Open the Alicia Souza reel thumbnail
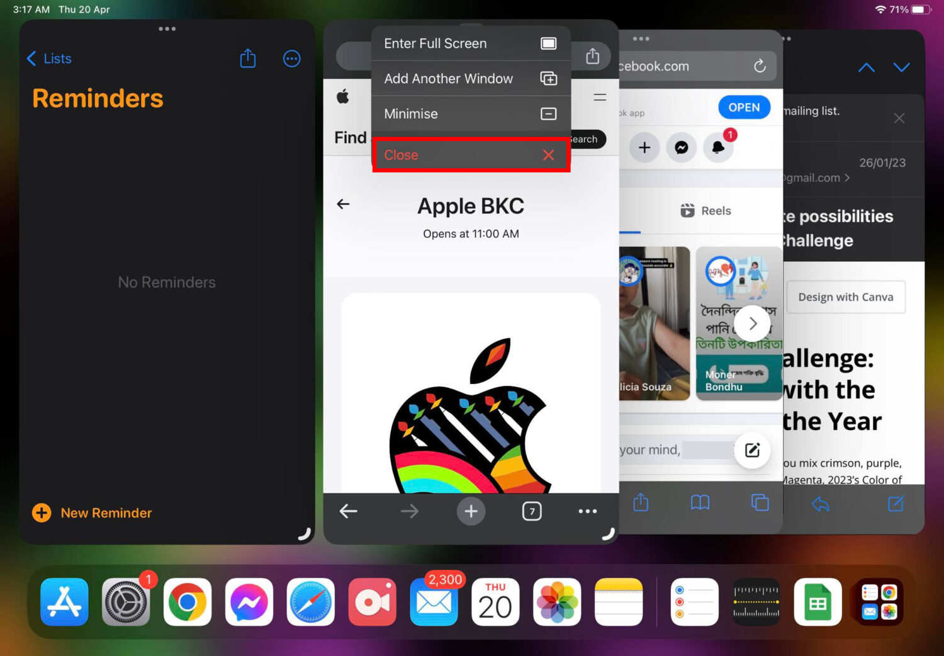This screenshot has width=944, height=656. [655, 323]
